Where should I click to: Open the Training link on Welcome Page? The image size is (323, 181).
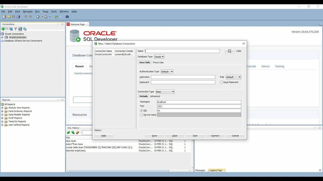click(x=280, y=66)
